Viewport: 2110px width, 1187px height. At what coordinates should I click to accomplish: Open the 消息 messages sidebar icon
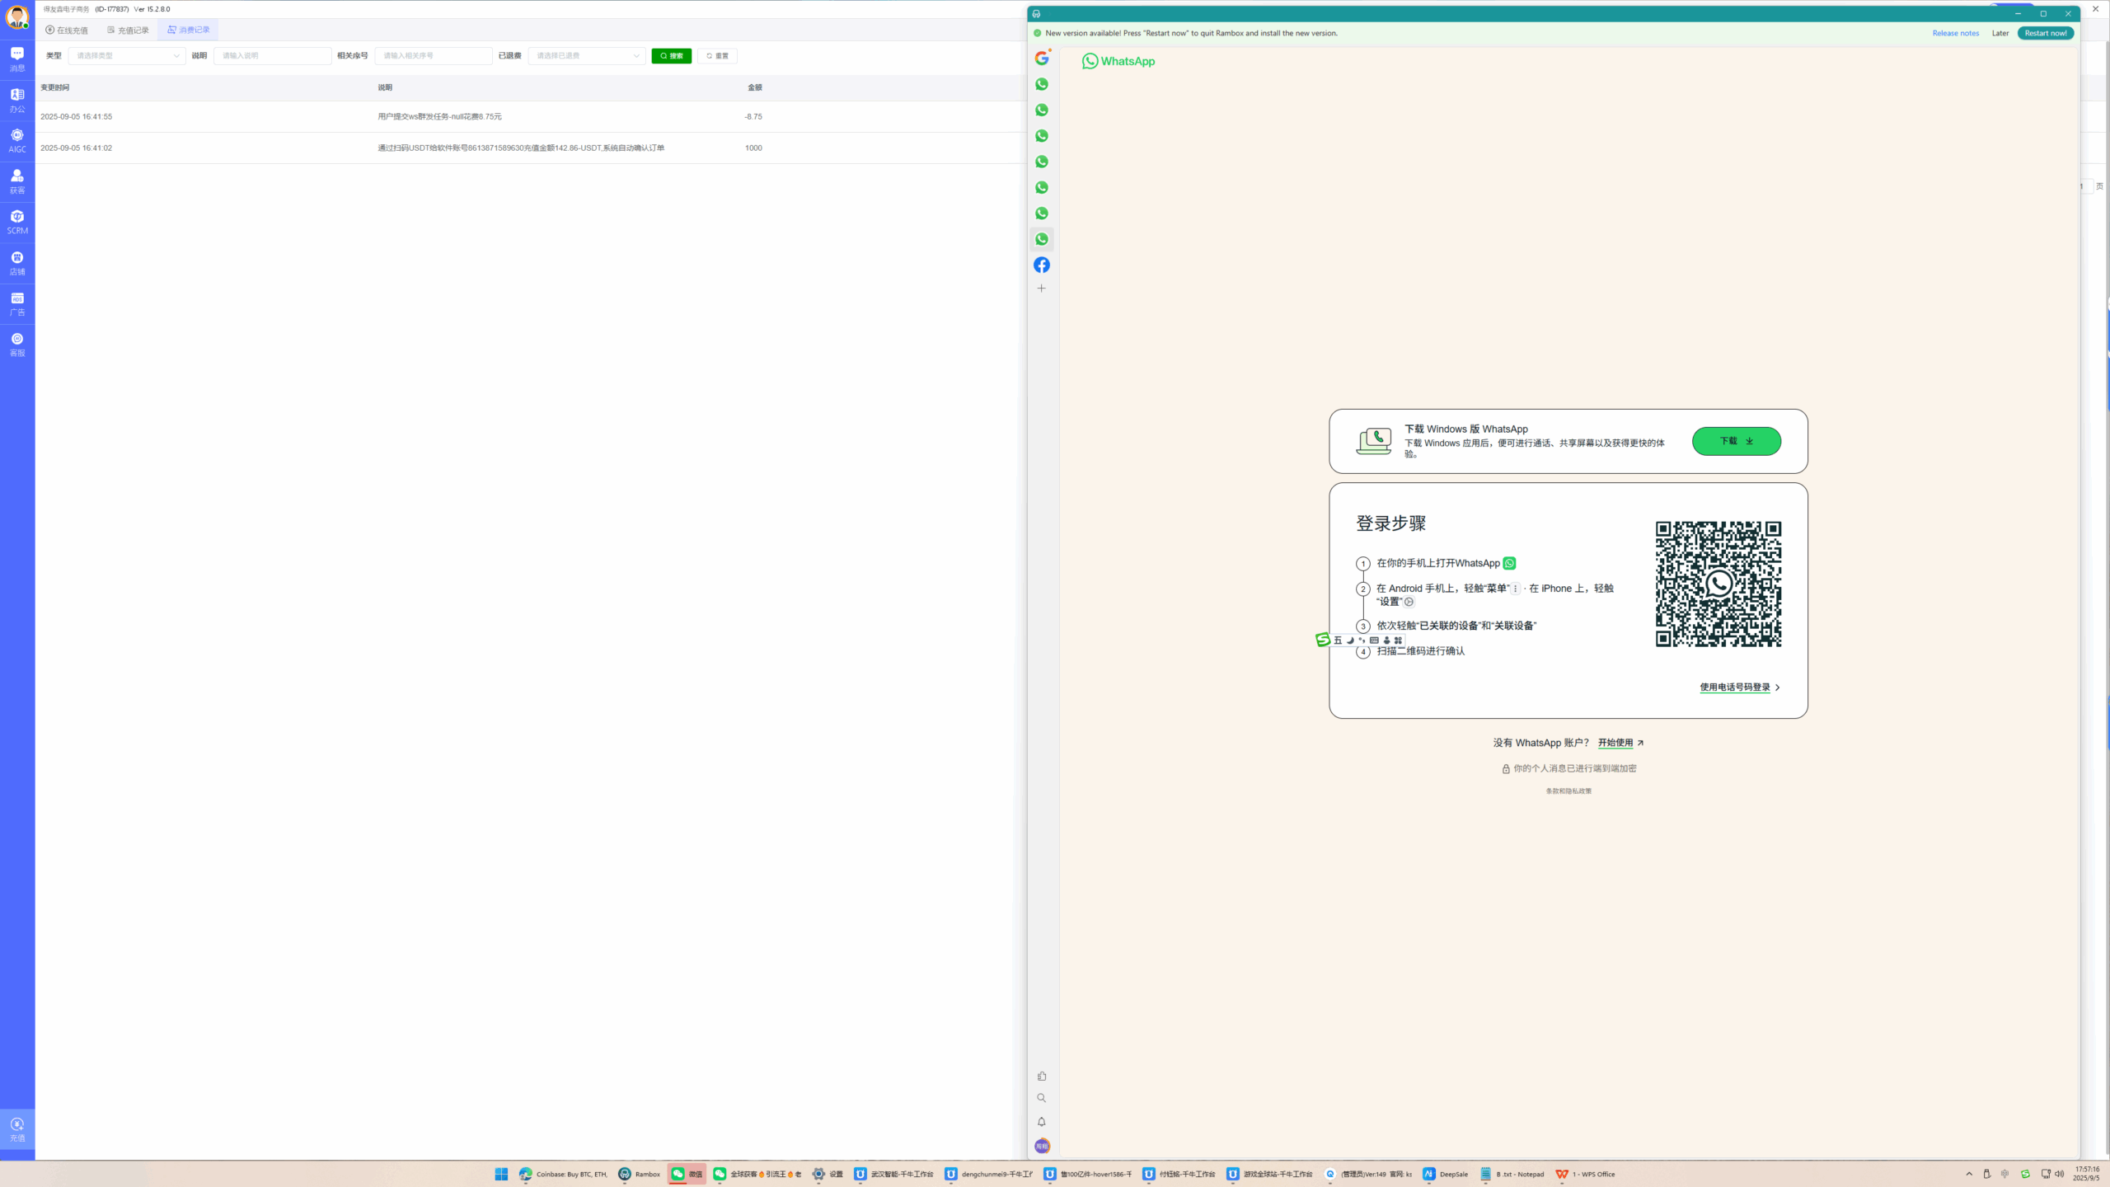17,59
